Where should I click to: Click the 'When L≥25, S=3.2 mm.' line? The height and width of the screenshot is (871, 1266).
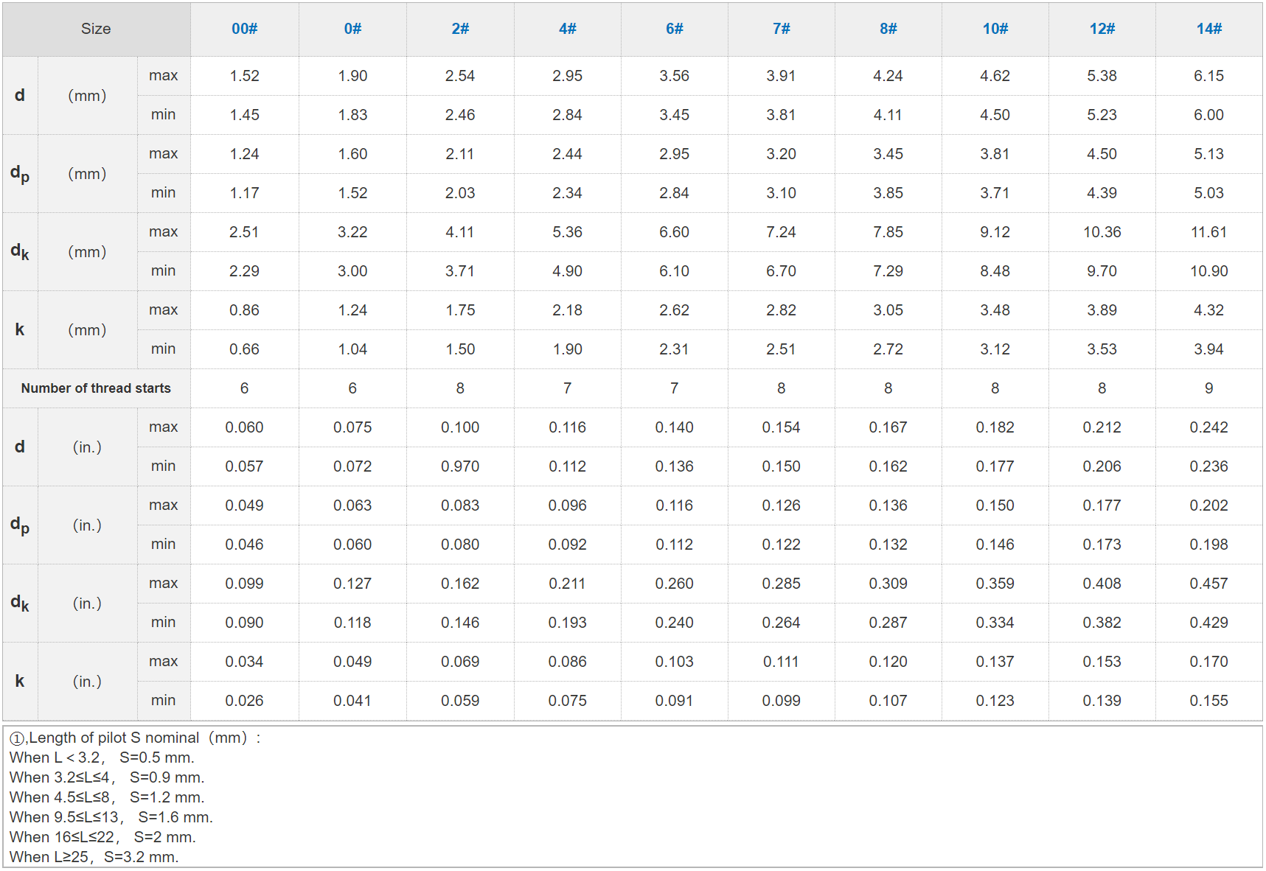point(94,857)
